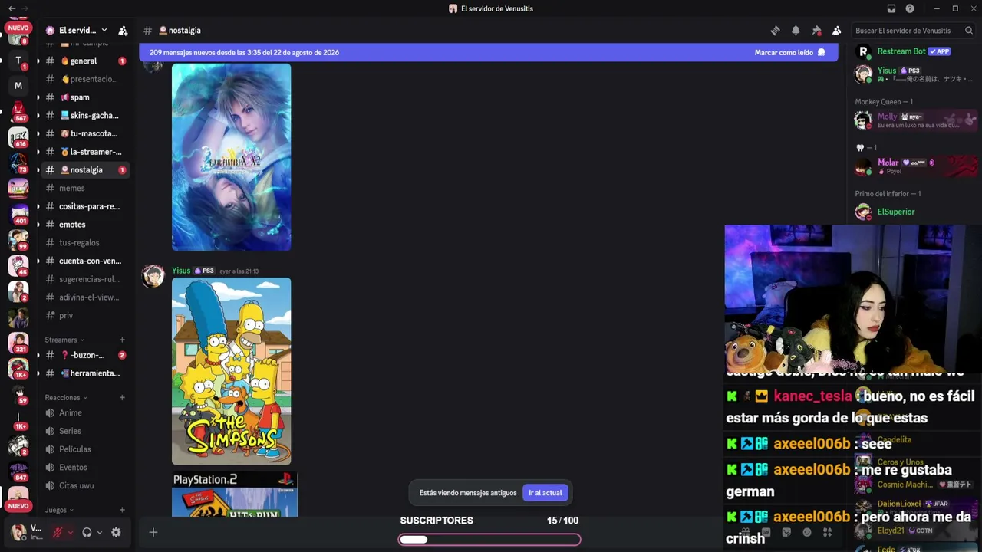This screenshot has width=982, height=552.
Task: Collapse the Juegos category
Action: click(x=59, y=510)
